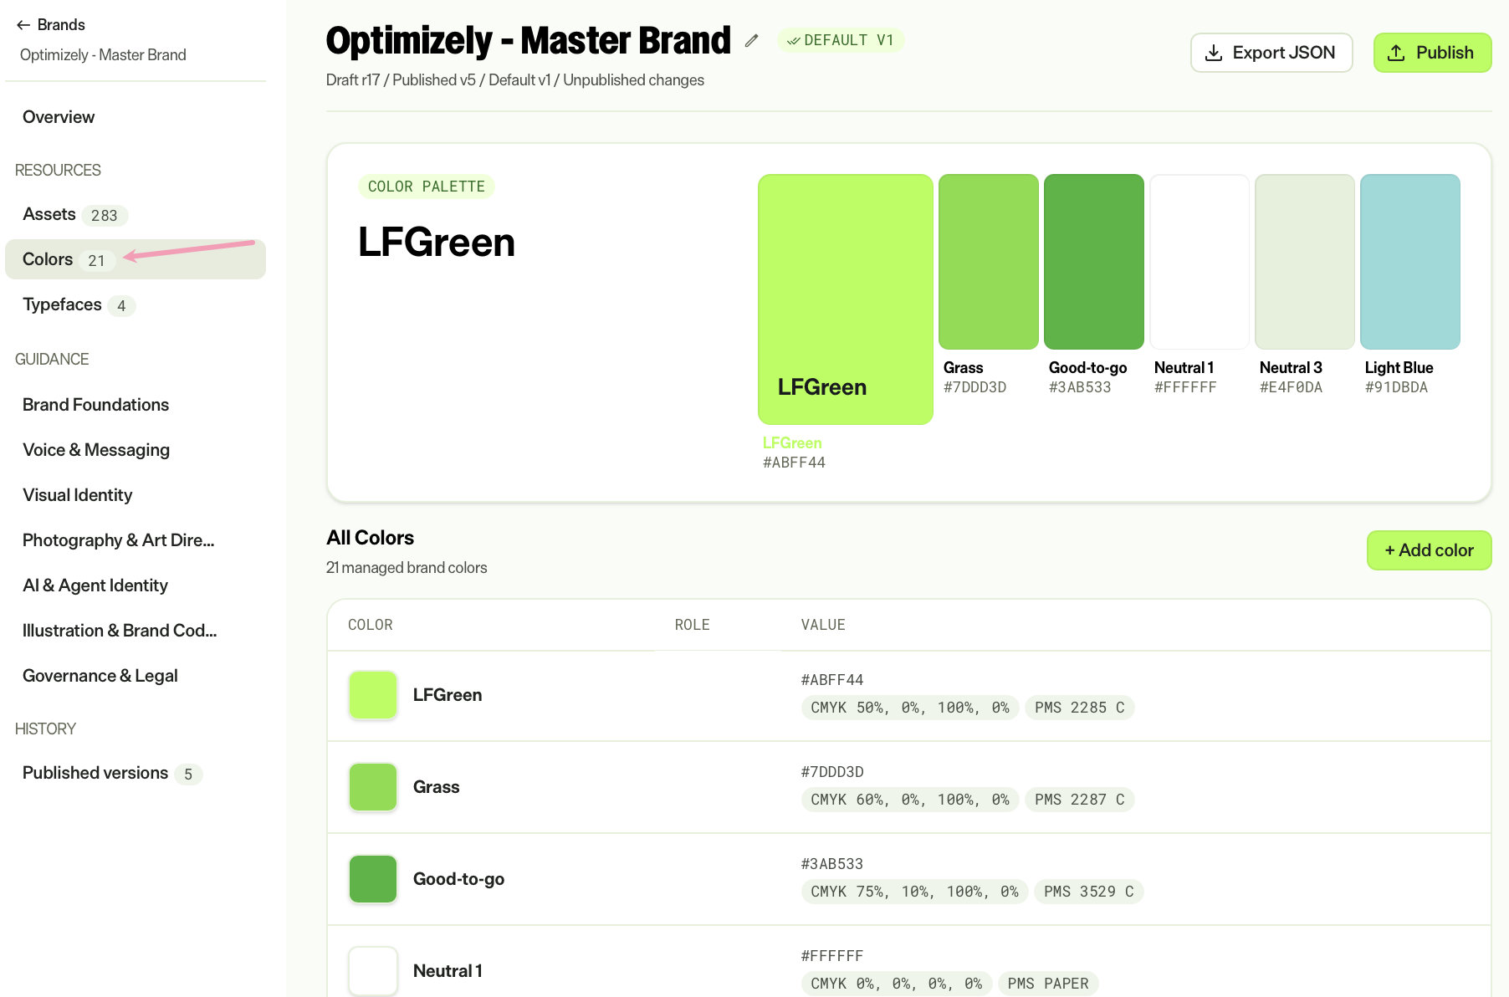Click the pencil icon to edit brand title
The image size is (1509, 997).
pos(751,40)
